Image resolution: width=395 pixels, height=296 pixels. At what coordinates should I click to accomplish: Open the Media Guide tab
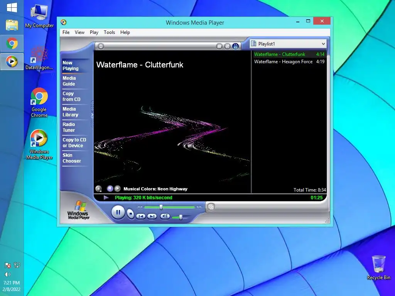[75, 81]
